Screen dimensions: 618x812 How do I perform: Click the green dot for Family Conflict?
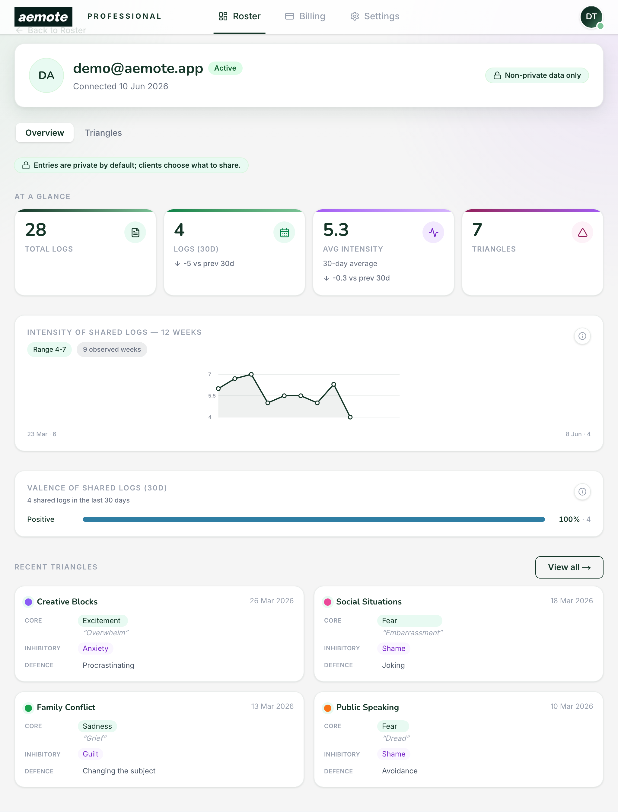28,708
